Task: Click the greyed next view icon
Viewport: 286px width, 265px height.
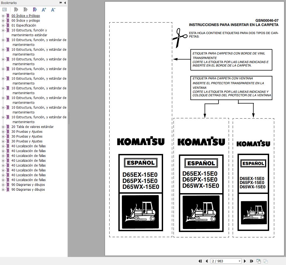Action: (x=266, y=261)
